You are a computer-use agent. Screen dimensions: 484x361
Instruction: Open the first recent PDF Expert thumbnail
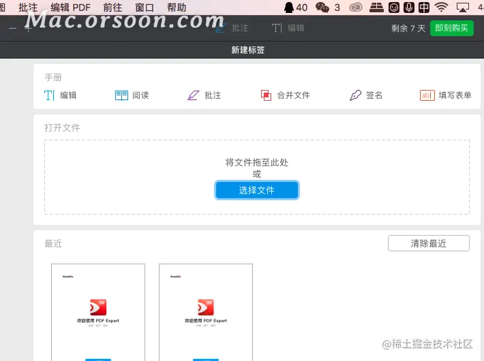(x=98, y=312)
